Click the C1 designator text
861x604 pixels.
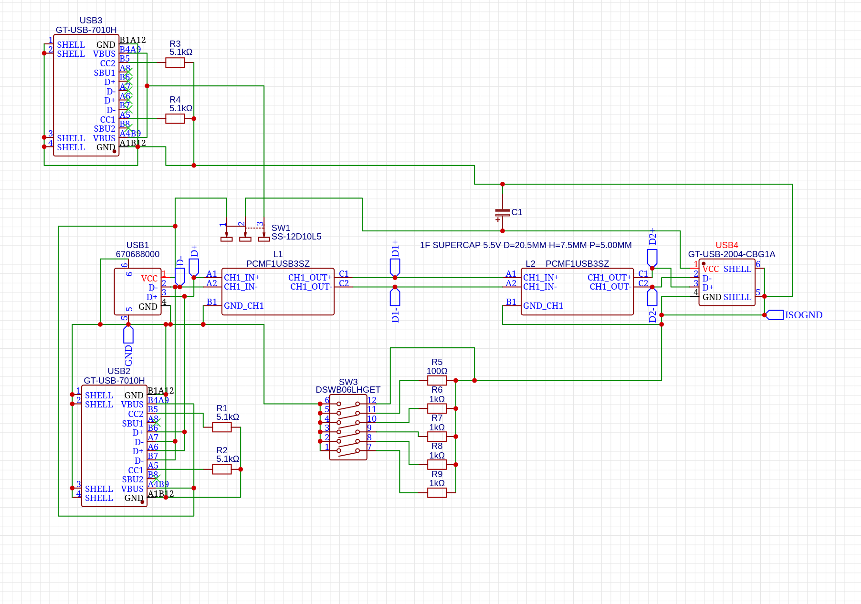[517, 212]
